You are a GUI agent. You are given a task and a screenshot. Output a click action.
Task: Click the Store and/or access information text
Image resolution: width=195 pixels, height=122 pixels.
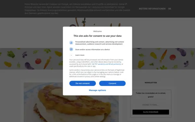point(92,49)
